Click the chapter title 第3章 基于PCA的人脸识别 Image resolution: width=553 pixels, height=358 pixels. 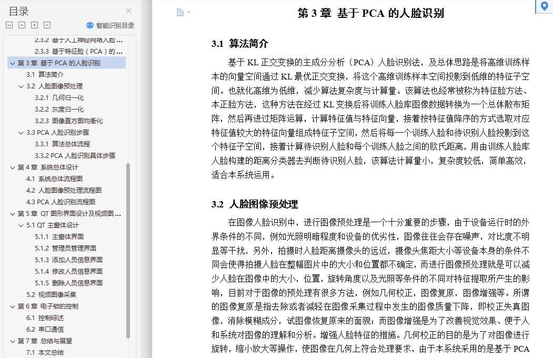coord(370,13)
